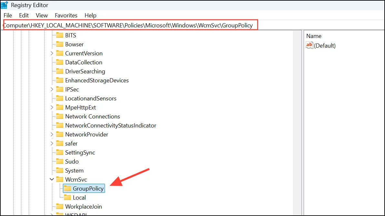Open the Help menu

tap(90, 15)
